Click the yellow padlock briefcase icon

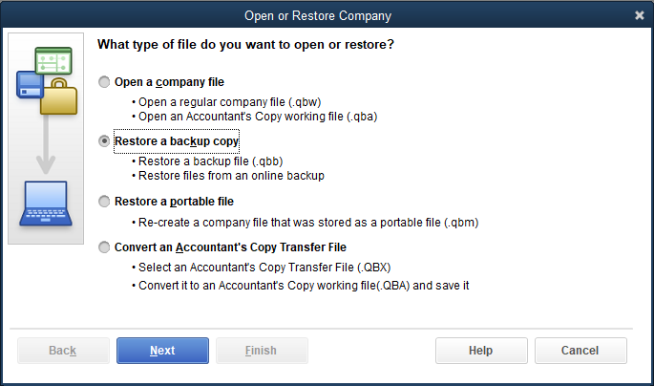(x=59, y=96)
